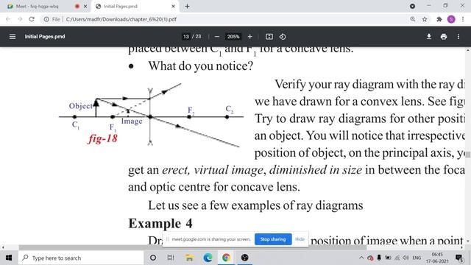Stop sharing the screen
The image size is (471, 265).
(273, 239)
